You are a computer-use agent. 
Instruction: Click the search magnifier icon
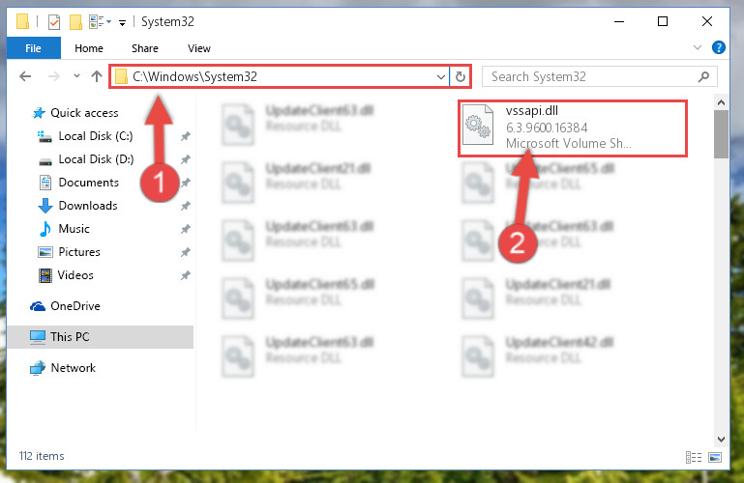(704, 76)
